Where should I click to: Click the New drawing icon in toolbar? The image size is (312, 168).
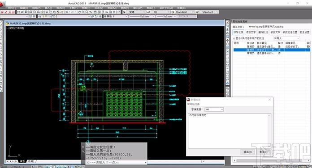(x=18, y=12)
